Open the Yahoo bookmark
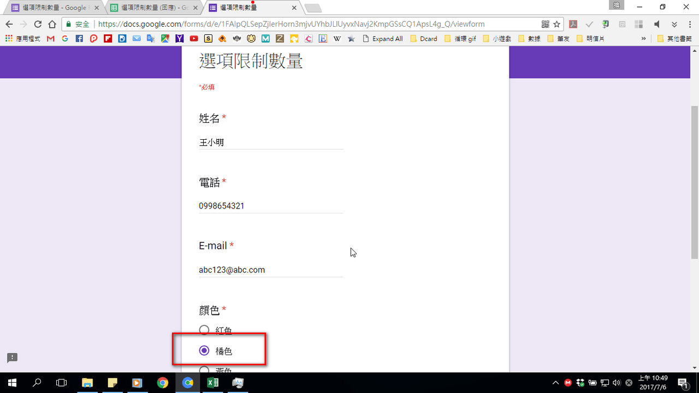Viewport: 699px width, 393px height. tap(180, 39)
